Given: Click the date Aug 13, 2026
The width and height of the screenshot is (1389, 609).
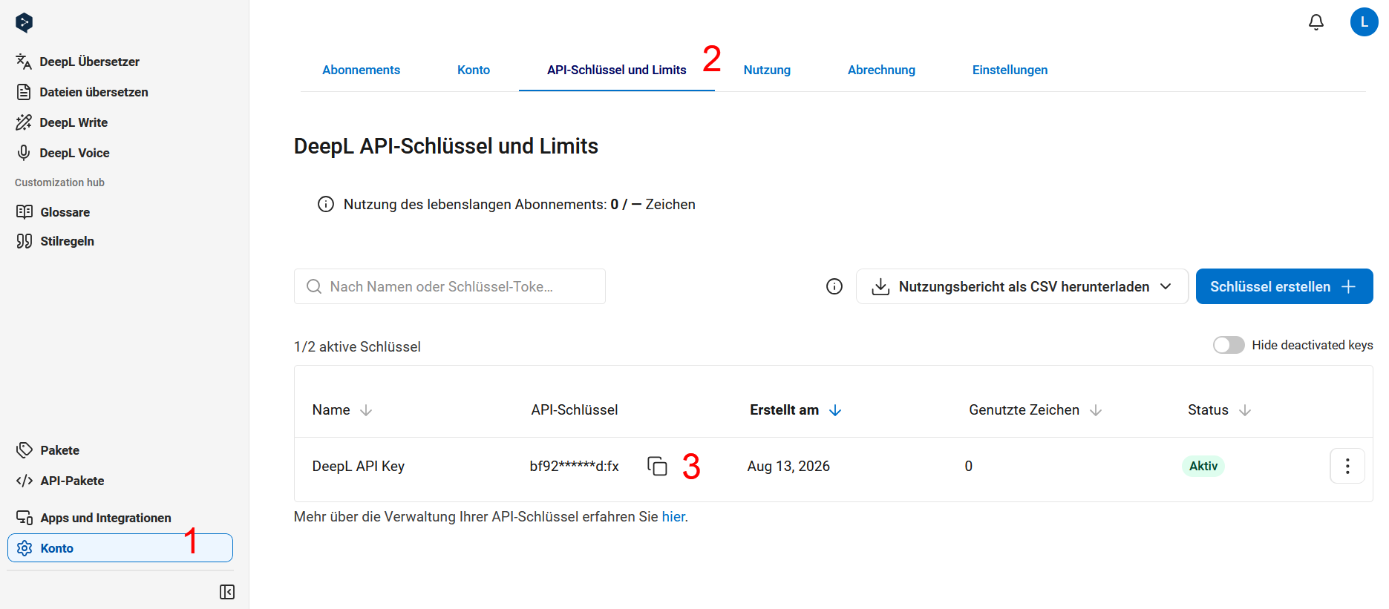Looking at the screenshot, I should 788,466.
